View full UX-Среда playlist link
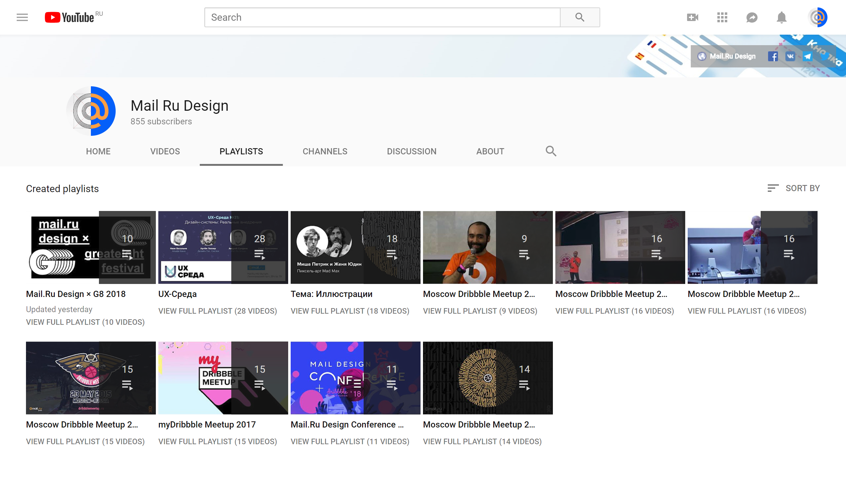This screenshot has width=846, height=477. 217,311
